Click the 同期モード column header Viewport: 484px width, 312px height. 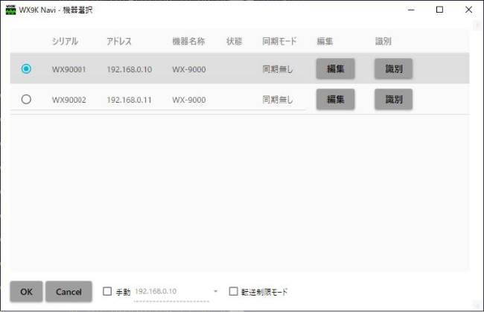tap(279, 41)
